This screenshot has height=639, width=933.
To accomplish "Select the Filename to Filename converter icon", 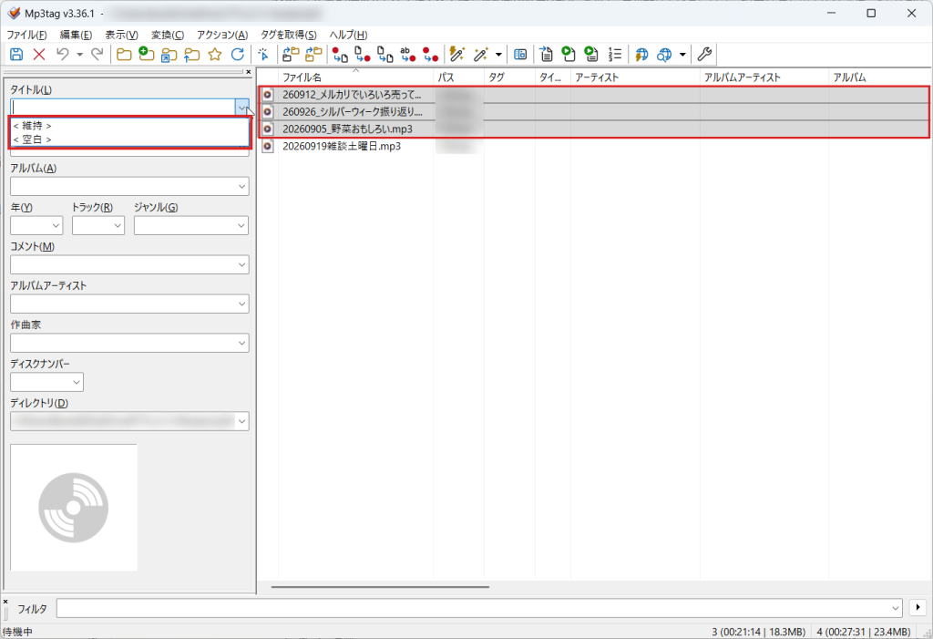I will coord(385,55).
